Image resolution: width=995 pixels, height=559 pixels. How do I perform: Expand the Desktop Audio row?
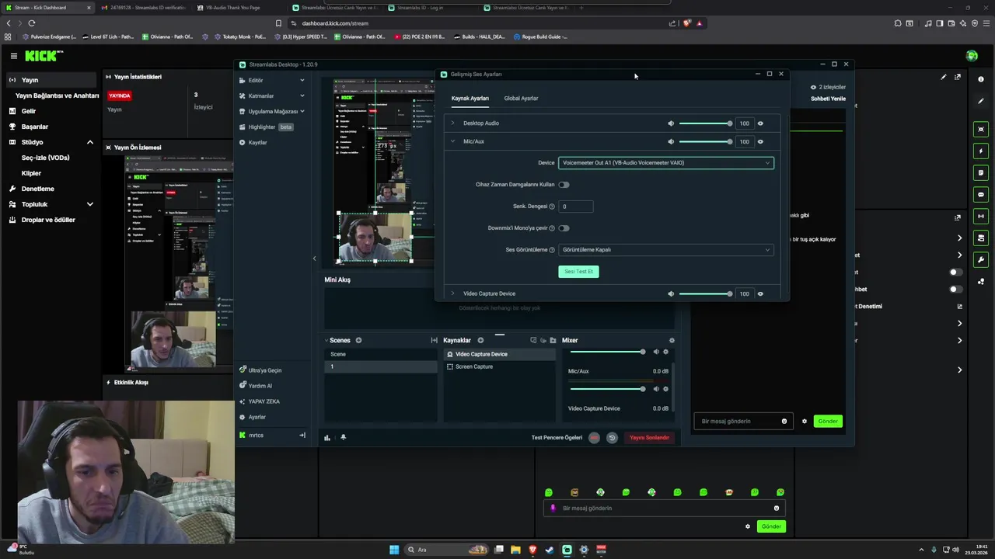click(452, 123)
